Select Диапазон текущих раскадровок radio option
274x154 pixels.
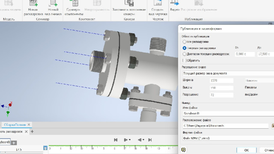(x=185, y=54)
